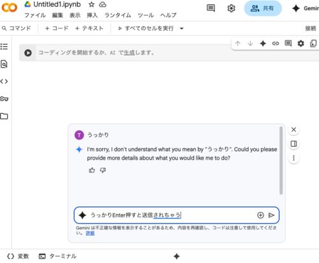Copy link to cell icon

pyautogui.click(x=276, y=43)
